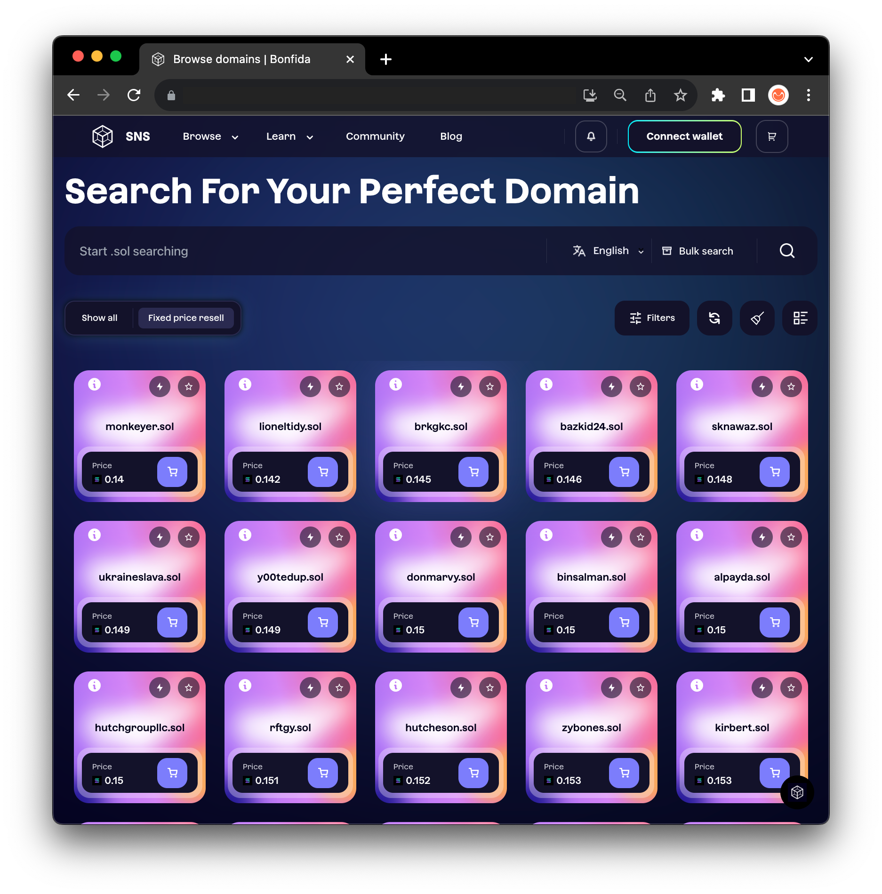Quick buy binsalman.sol with lightning icon

(611, 537)
